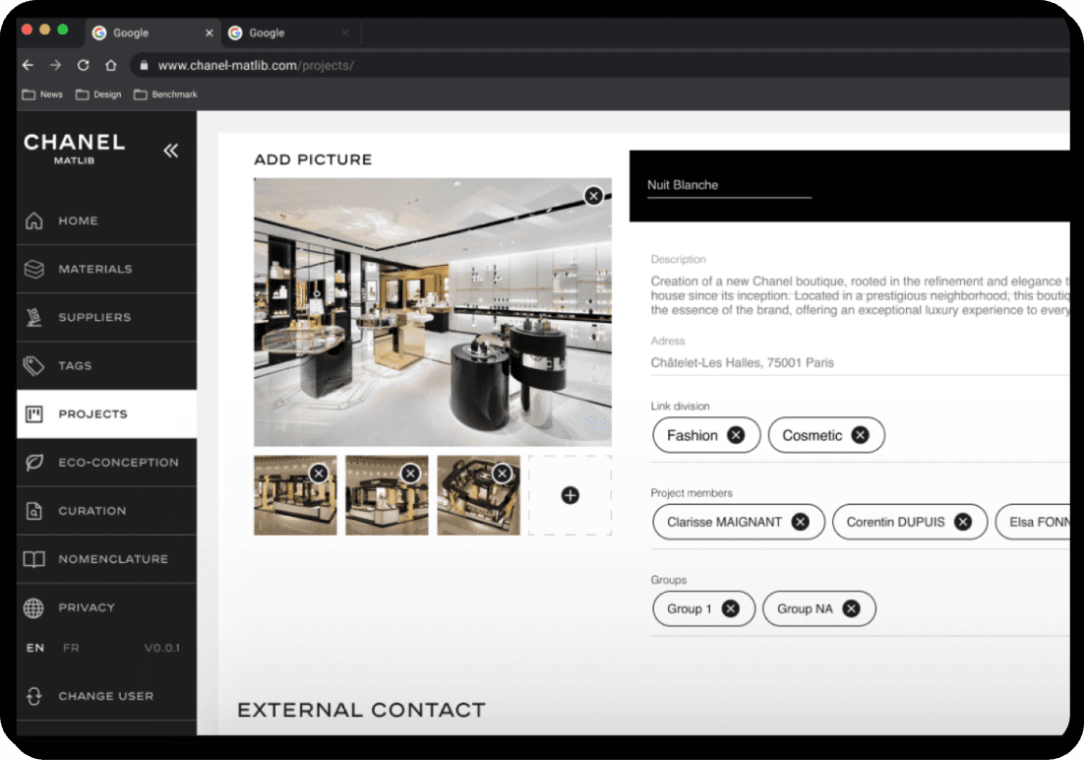Reload the browser page

(83, 65)
